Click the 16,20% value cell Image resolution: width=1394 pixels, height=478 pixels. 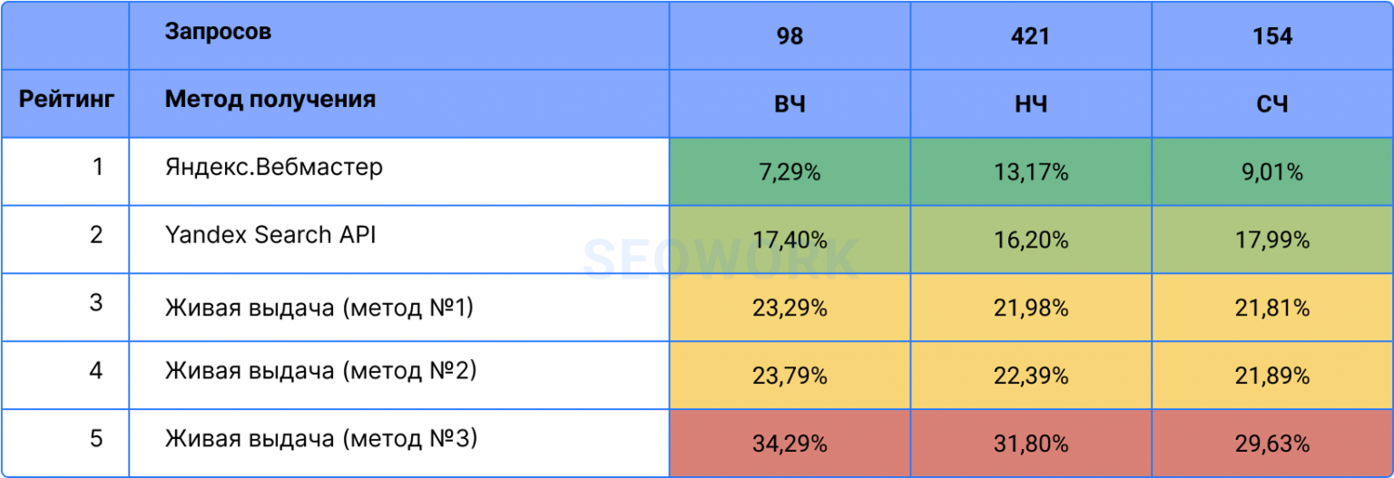pyautogui.click(x=1030, y=240)
